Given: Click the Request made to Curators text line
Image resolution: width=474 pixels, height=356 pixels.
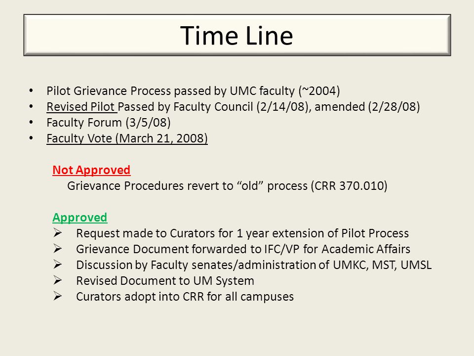Looking at the screenshot, I should click(242, 233).
